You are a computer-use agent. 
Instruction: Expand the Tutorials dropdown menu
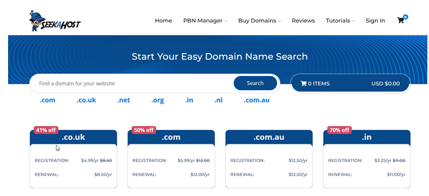tap(340, 21)
